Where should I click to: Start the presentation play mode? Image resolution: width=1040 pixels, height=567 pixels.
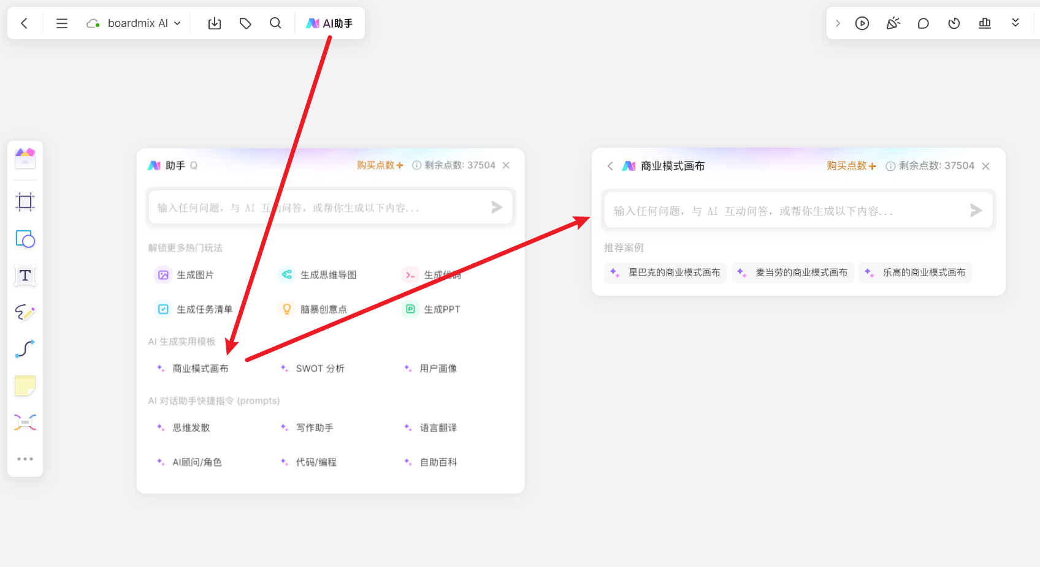coord(862,23)
